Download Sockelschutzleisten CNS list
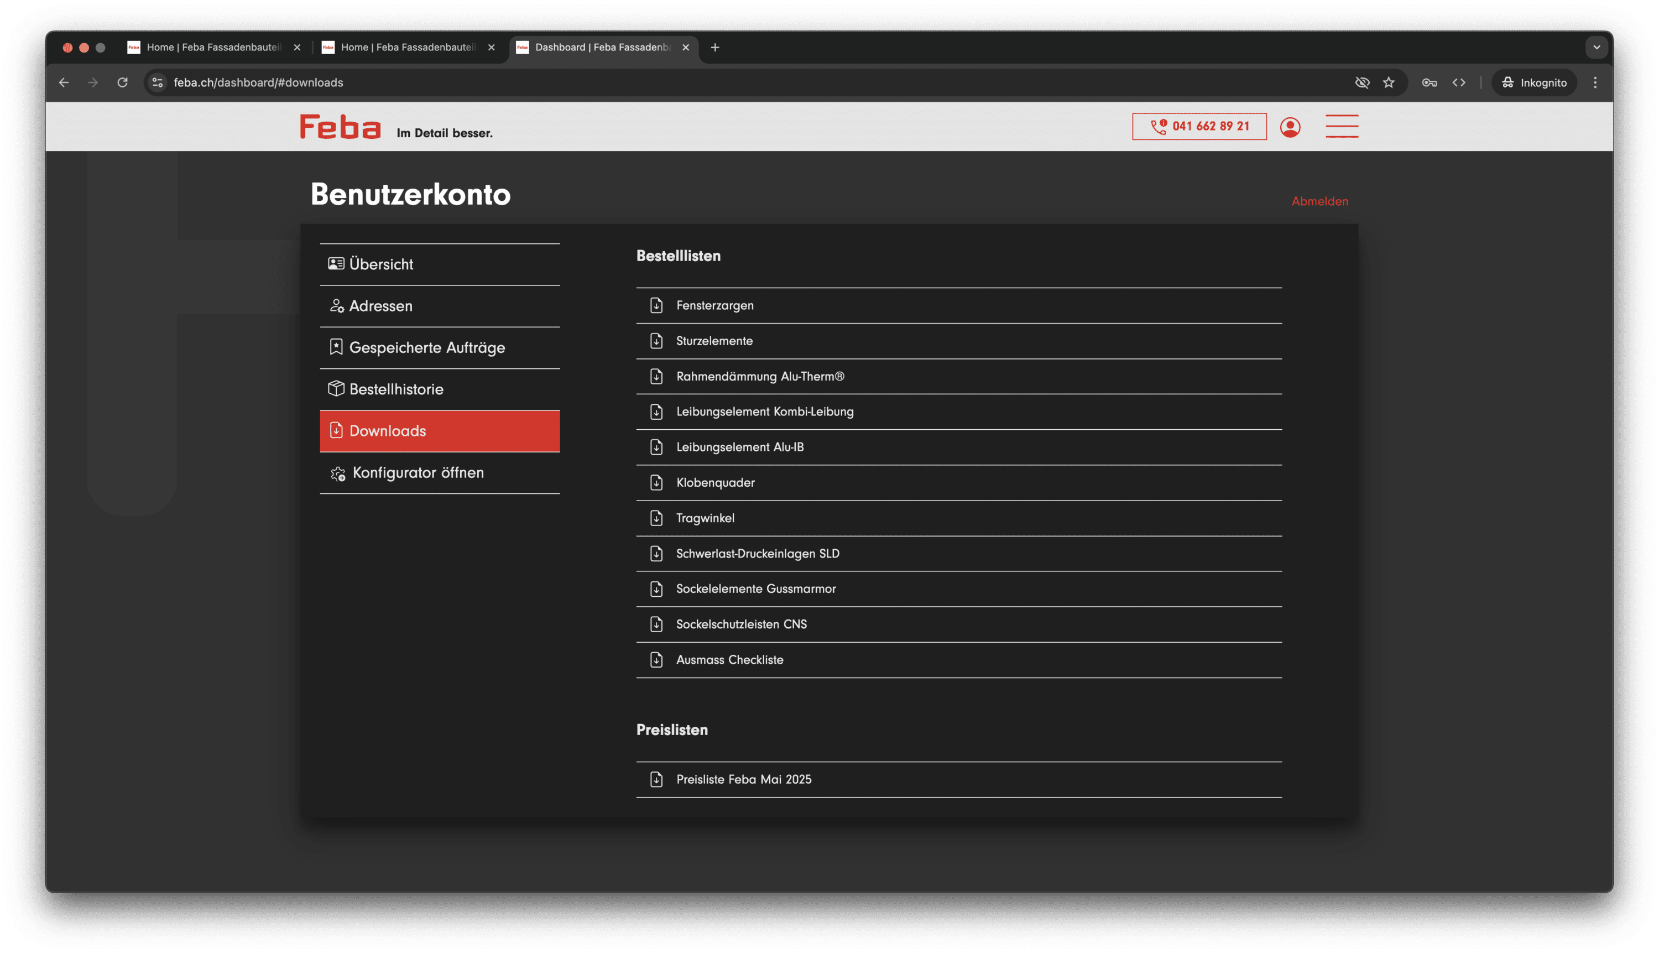Viewport: 1659px width, 953px height. pyautogui.click(x=959, y=624)
